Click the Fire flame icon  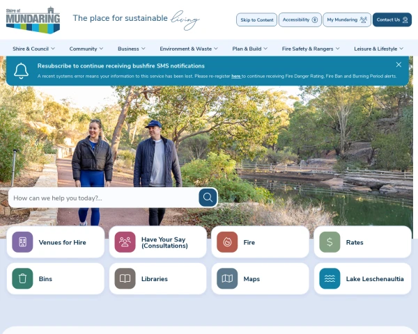pos(227,242)
